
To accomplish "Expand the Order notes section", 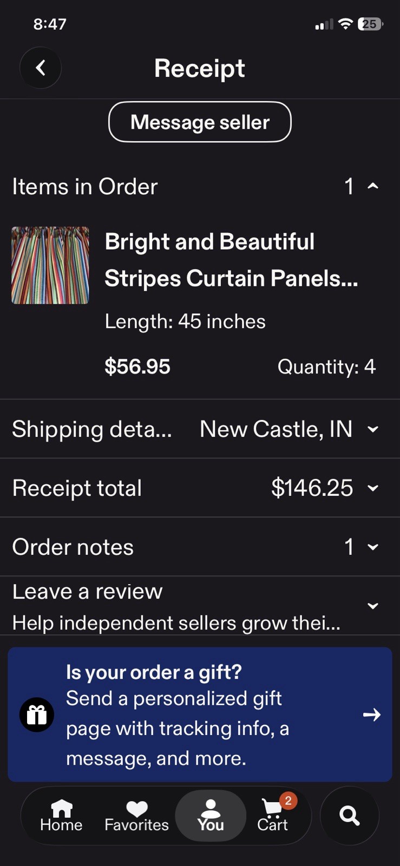I will [x=200, y=547].
